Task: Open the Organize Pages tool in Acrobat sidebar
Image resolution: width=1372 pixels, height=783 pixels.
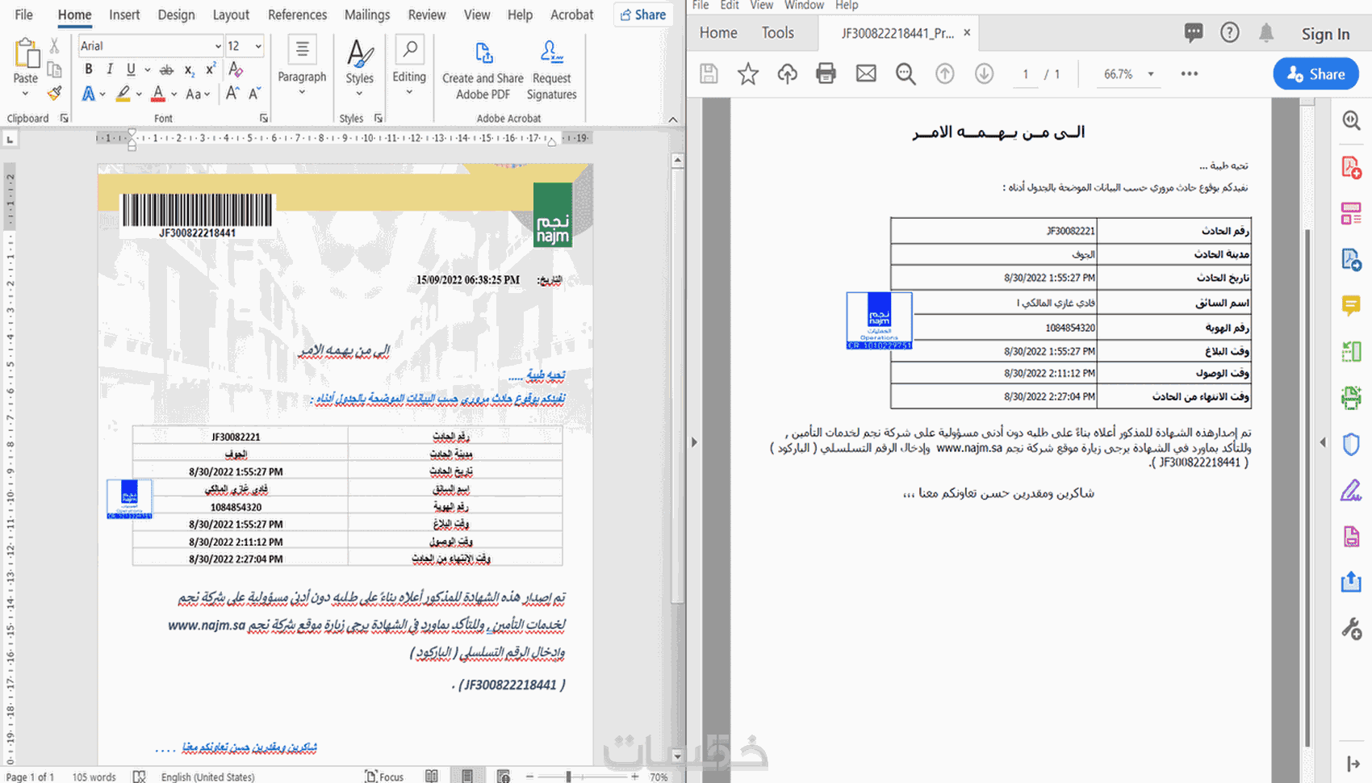Action: [1351, 352]
